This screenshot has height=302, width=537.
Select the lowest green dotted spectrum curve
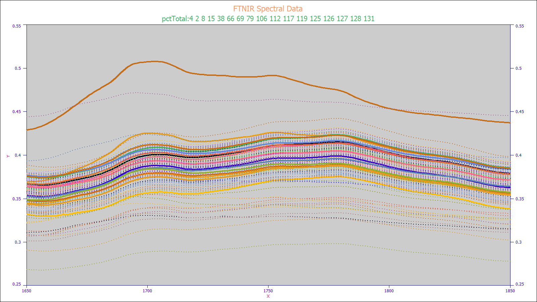268,245
